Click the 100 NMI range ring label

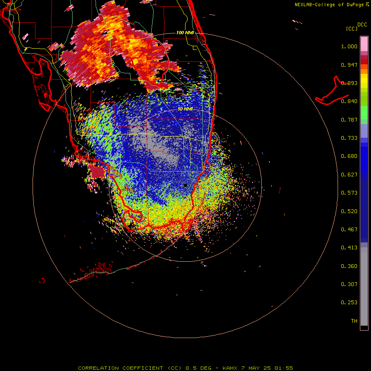185,33
